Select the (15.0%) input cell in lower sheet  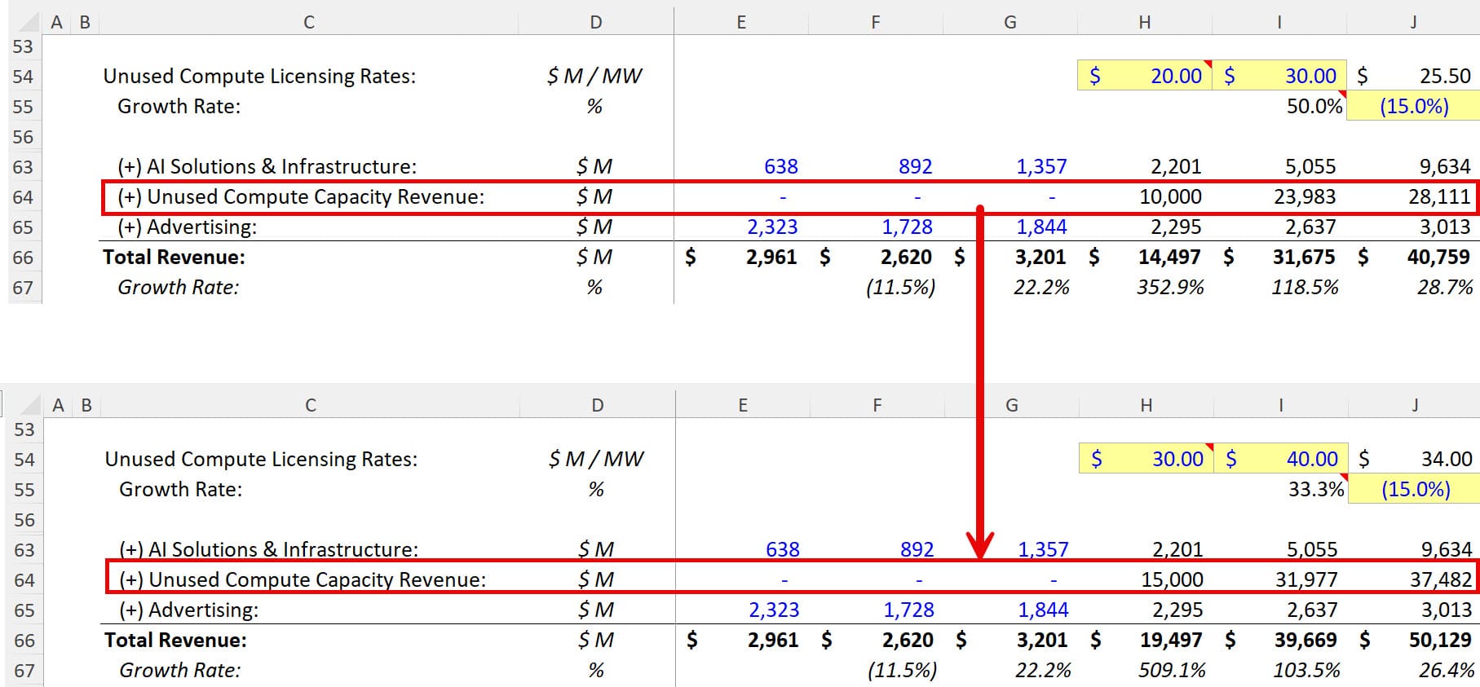pyautogui.click(x=1415, y=489)
